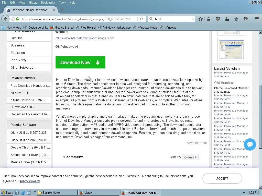This screenshot has height=196, width=262.
Task: Open the site information icon
Action: coord(13,19)
